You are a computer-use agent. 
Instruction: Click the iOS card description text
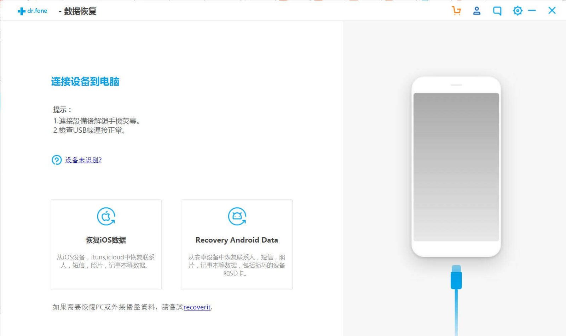tap(106, 261)
